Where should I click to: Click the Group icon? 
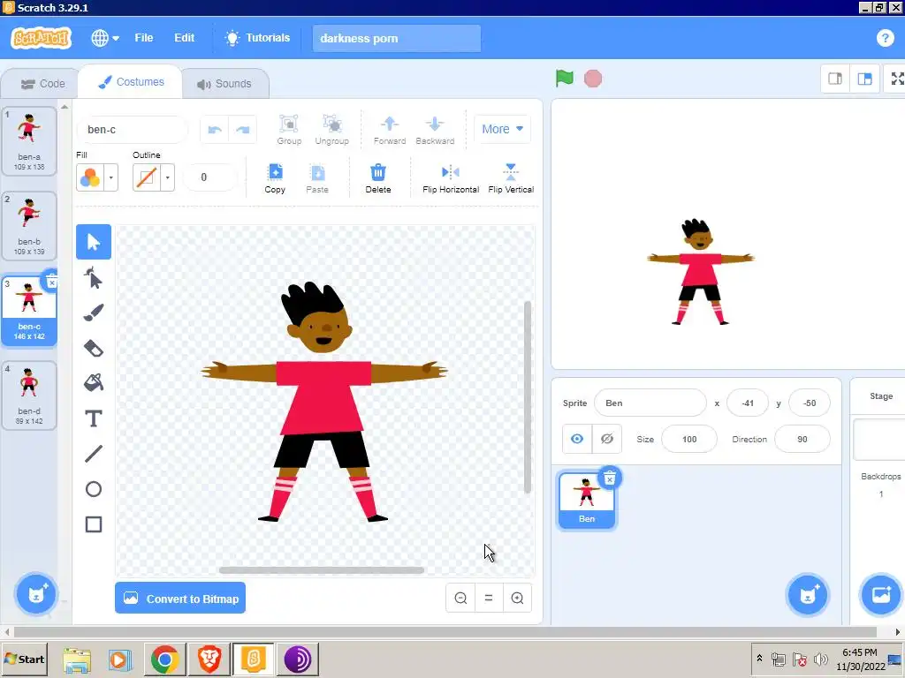(289, 130)
